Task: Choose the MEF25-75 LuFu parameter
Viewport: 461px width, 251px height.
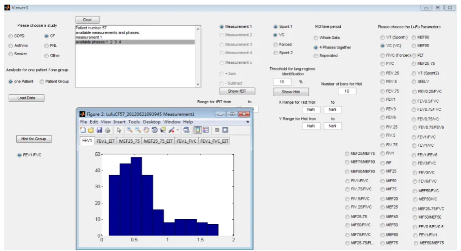Action: [414, 63]
